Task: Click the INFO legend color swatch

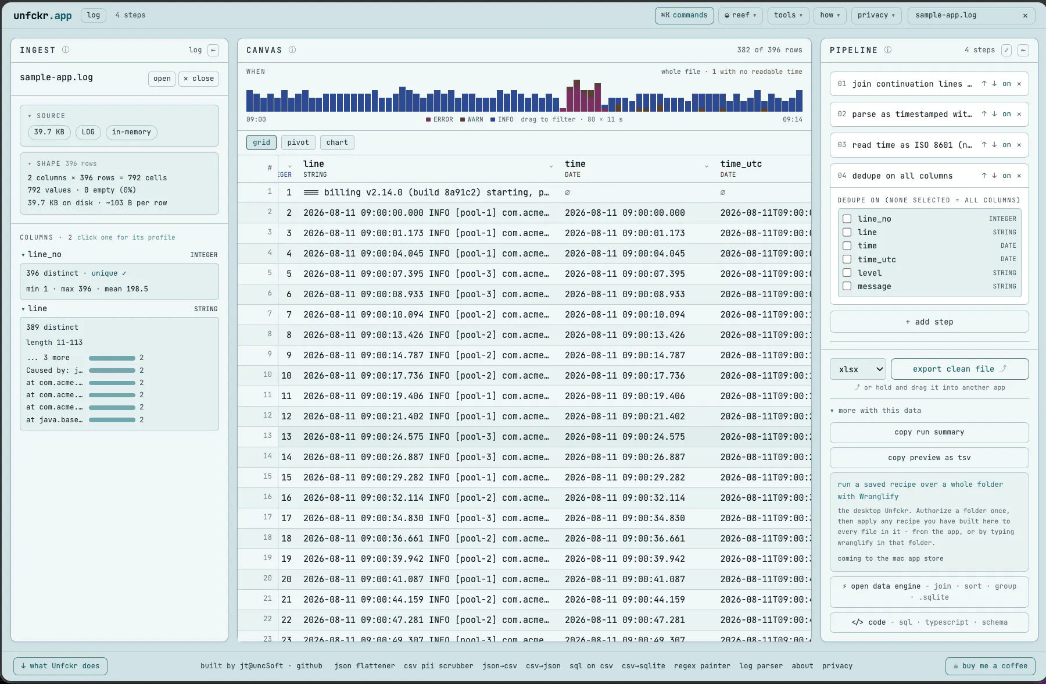Action: click(x=493, y=120)
